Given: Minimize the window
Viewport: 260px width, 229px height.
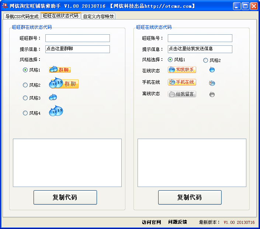Looking at the screenshot, I should coord(237,6).
